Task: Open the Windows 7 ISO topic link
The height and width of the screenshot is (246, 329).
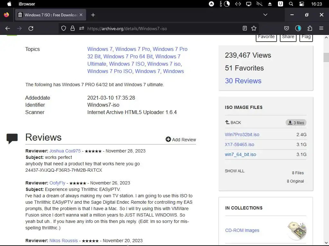Action: 127,64
